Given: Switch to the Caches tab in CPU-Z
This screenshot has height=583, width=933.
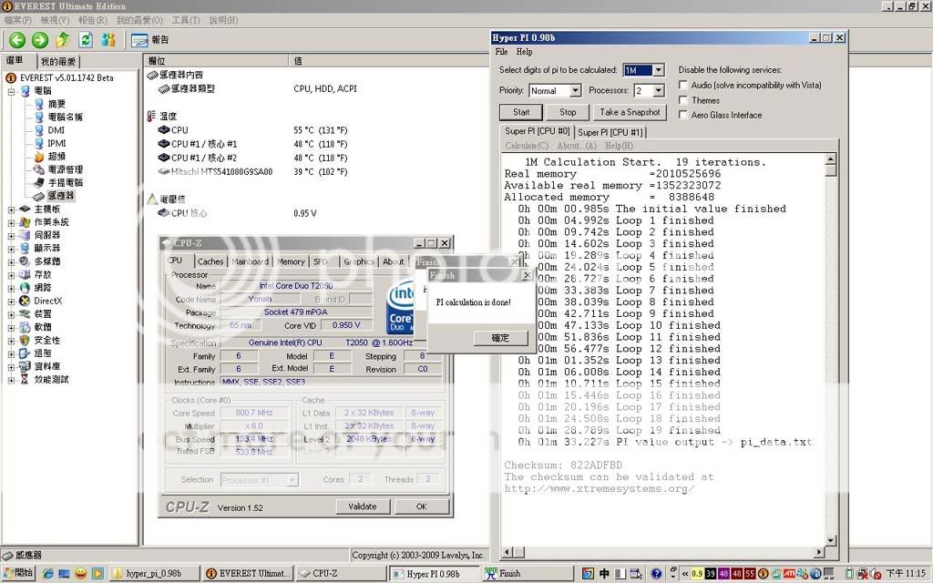Looking at the screenshot, I should click(210, 261).
